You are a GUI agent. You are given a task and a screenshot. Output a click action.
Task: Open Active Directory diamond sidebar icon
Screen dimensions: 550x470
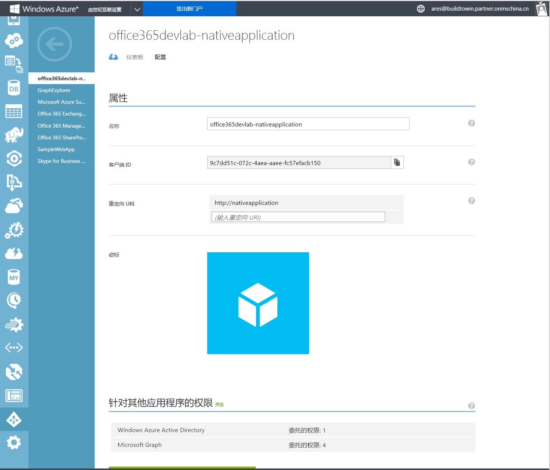(14, 420)
